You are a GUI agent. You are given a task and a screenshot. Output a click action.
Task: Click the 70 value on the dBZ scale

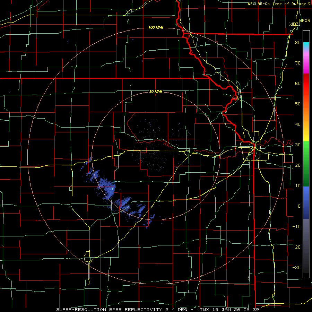click(x=298, y=63)
